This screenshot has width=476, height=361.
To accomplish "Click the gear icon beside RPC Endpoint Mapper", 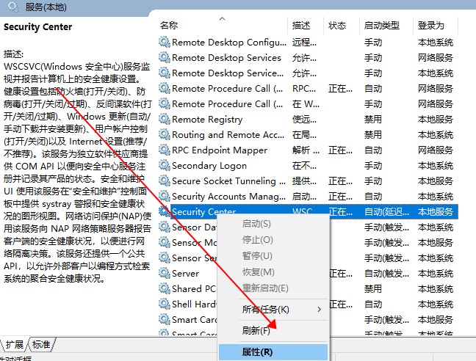I will (x=164, y=150).
